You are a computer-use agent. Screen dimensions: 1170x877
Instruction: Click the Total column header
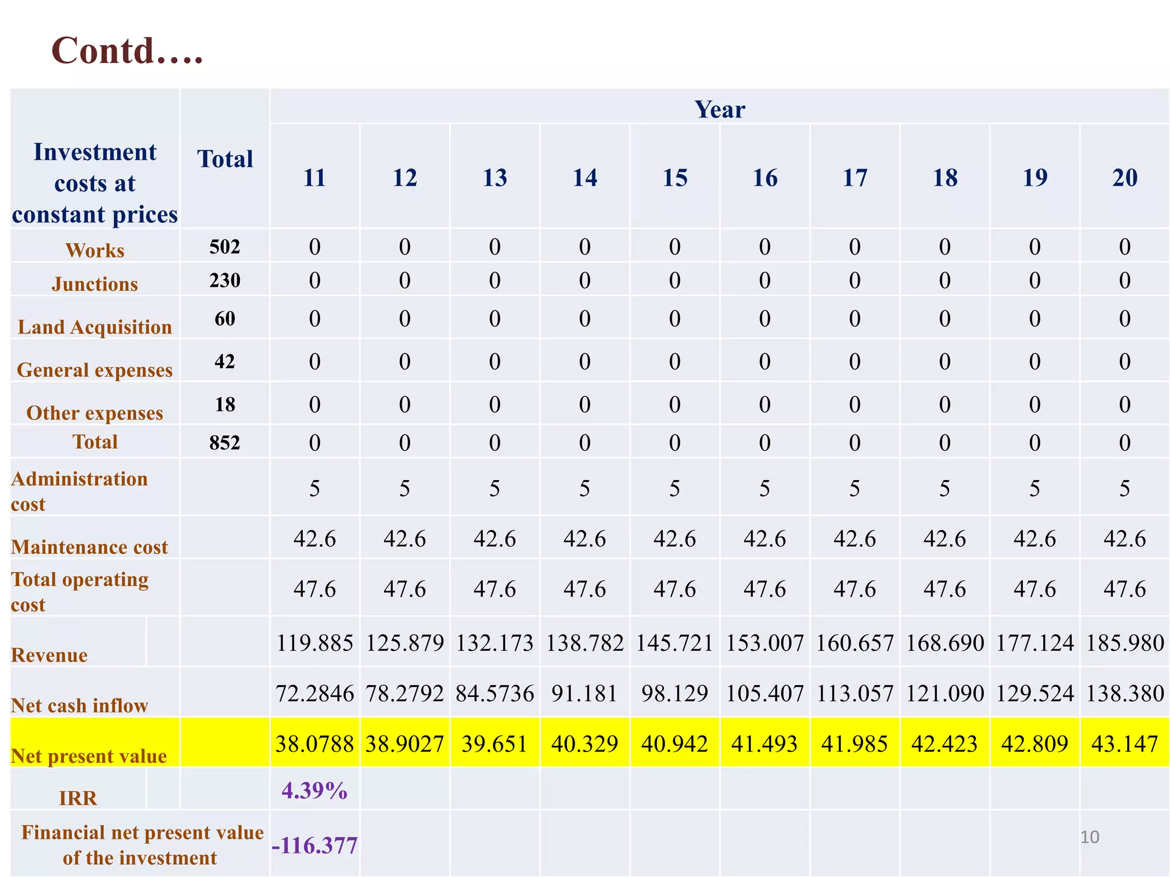click(225, 159)
